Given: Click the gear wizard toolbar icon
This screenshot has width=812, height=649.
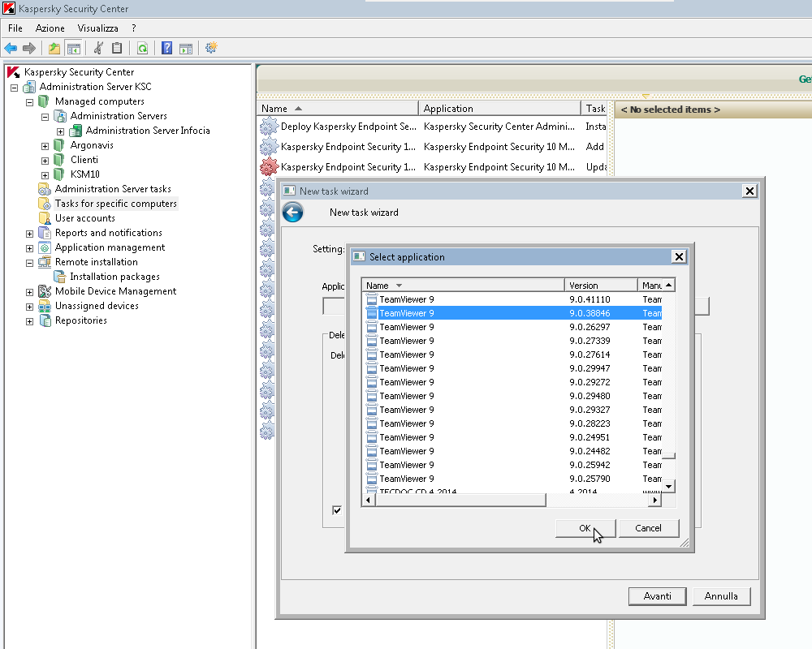Looking at the screenshot, I should (x=211, y=48).
